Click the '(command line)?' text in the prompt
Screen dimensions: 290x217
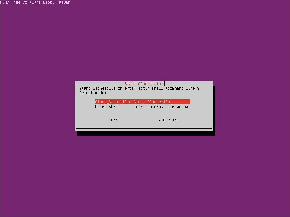(182, 88)
